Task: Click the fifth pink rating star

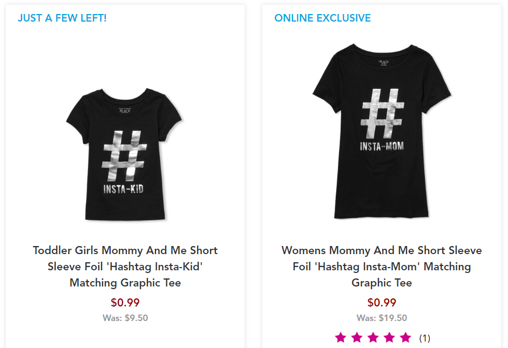Action: (405, 338)
